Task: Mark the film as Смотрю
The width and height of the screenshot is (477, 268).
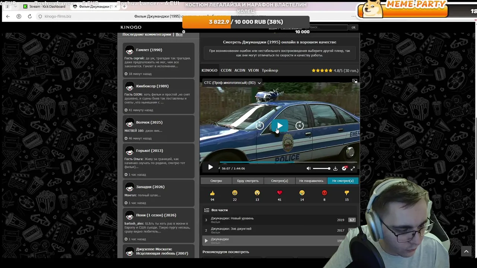Action: point(216,181)
